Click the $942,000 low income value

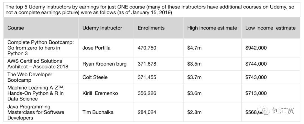pos(256,48)
